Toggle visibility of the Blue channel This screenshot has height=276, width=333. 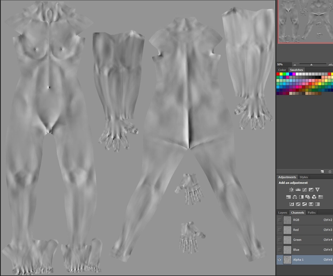coord(280,250)
